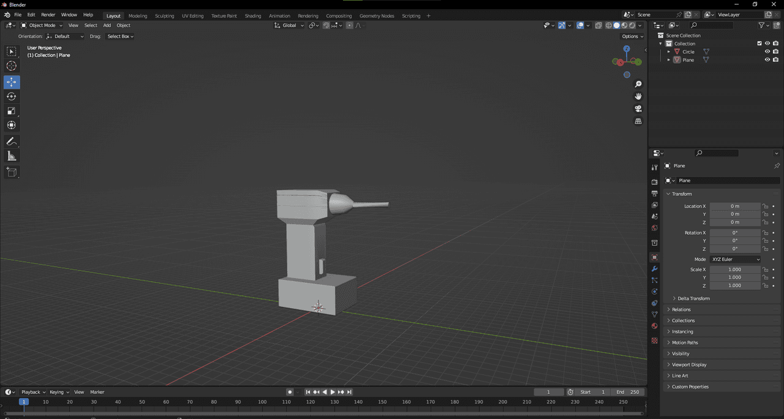Click the Location X input field
784x419 pixels.
click(734, 206)
